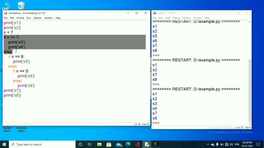Click network globe tray icon
The width and height of the screenshot is (264, 148).
(226, 144)
